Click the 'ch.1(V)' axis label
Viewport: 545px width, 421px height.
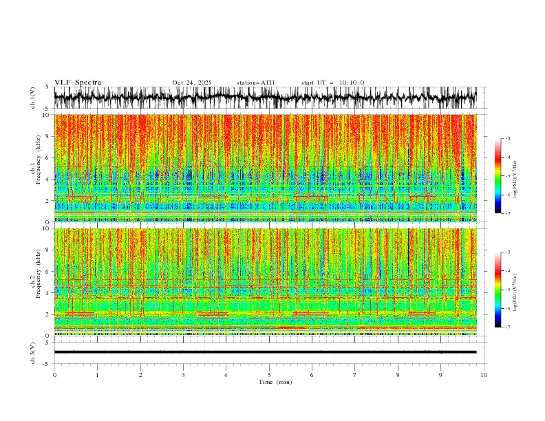tap(33, 98)
